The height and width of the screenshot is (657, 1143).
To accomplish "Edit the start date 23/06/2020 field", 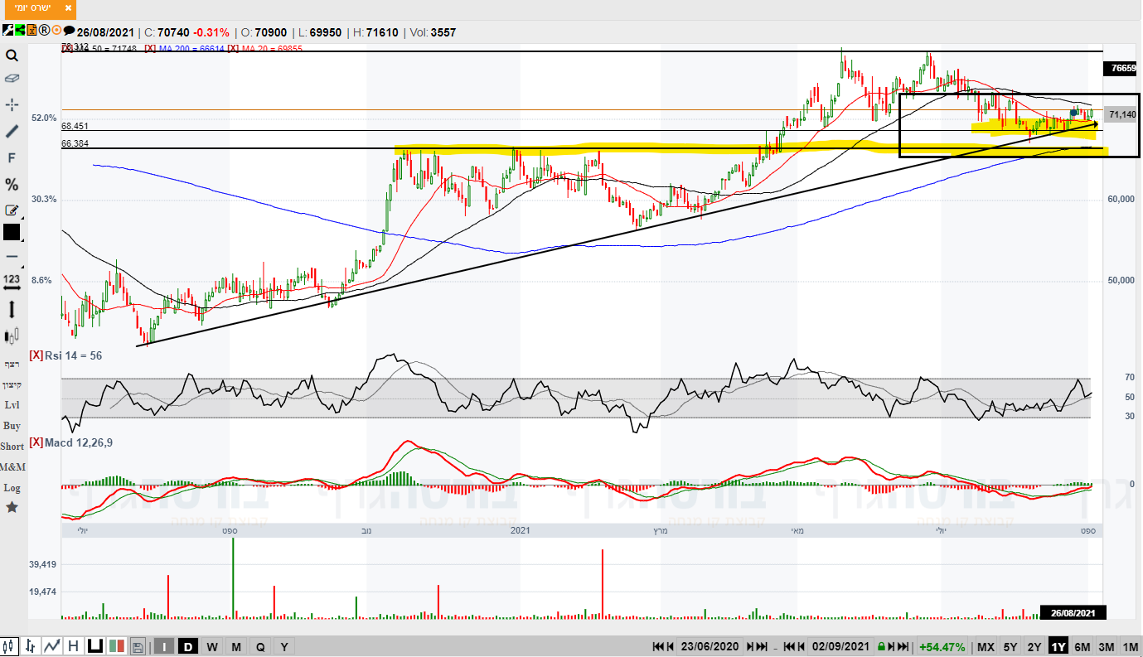I will [710, 646].
